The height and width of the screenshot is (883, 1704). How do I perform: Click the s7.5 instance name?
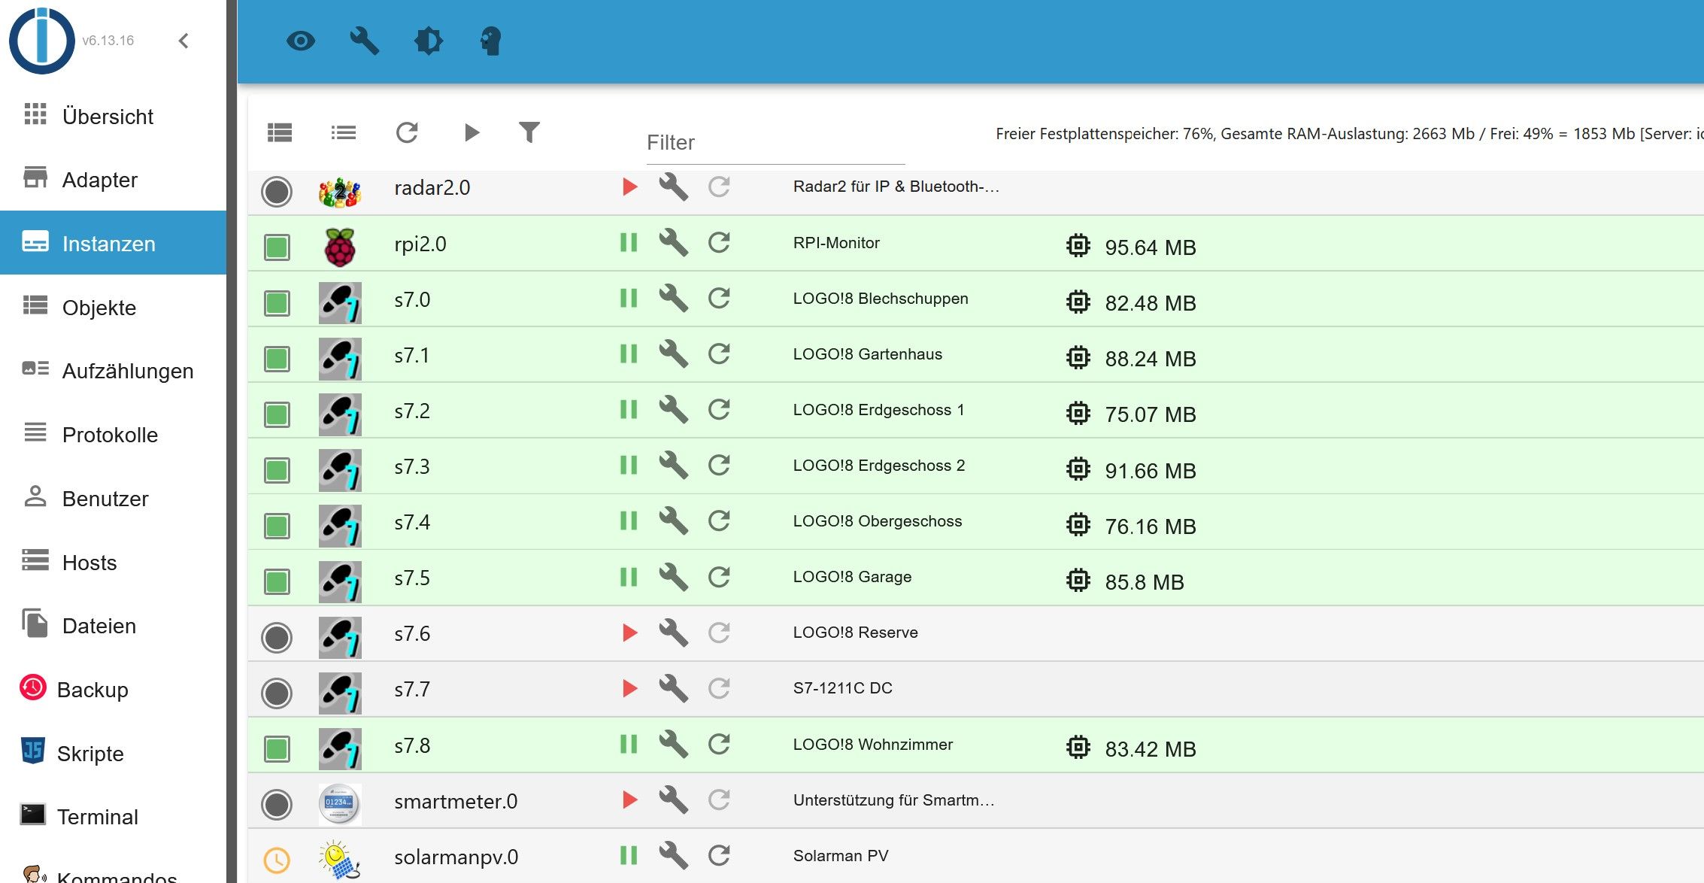click(412, 578)
